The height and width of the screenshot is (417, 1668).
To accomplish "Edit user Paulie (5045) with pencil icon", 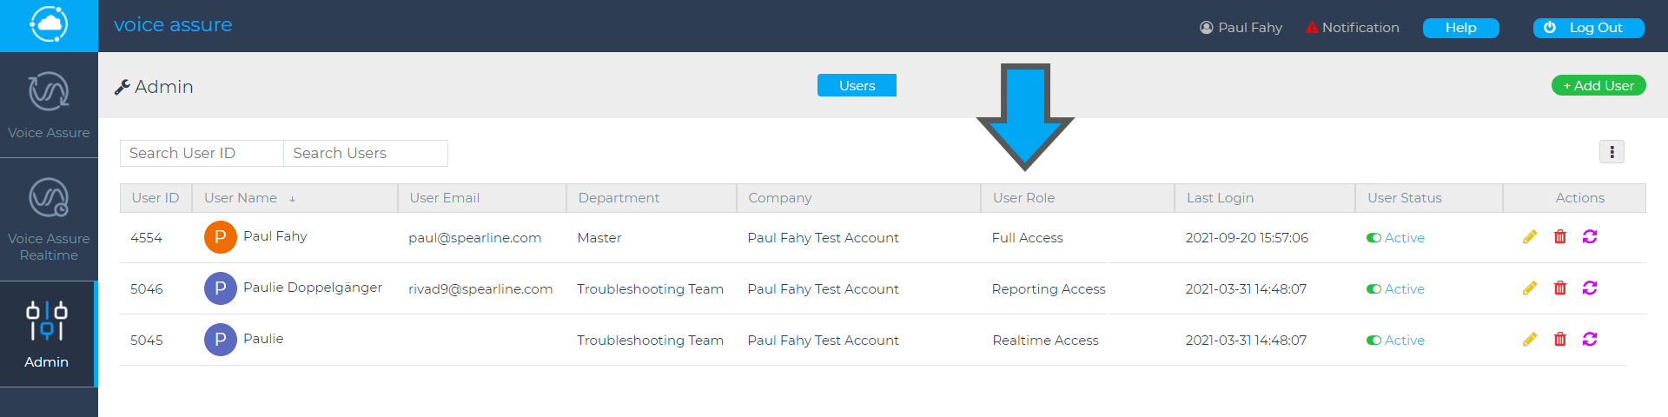I will point(1530,340).
